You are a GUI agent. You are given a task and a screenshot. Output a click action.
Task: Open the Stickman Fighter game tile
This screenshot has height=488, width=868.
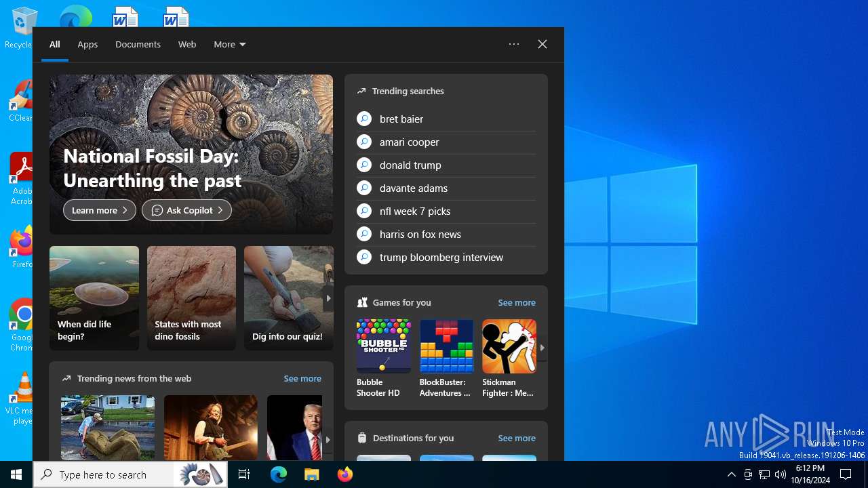pos(509,359)
